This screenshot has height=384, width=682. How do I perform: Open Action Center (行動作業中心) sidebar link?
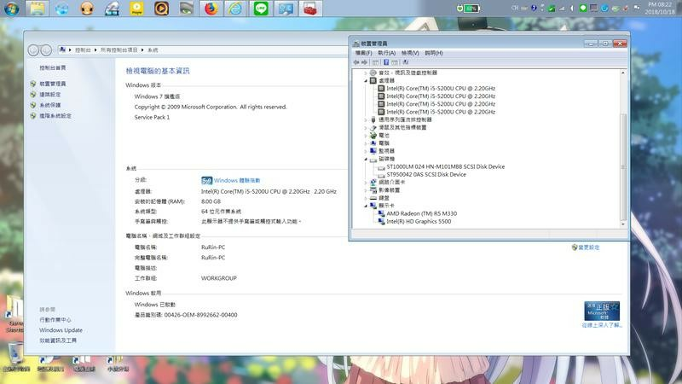[55, 319]
